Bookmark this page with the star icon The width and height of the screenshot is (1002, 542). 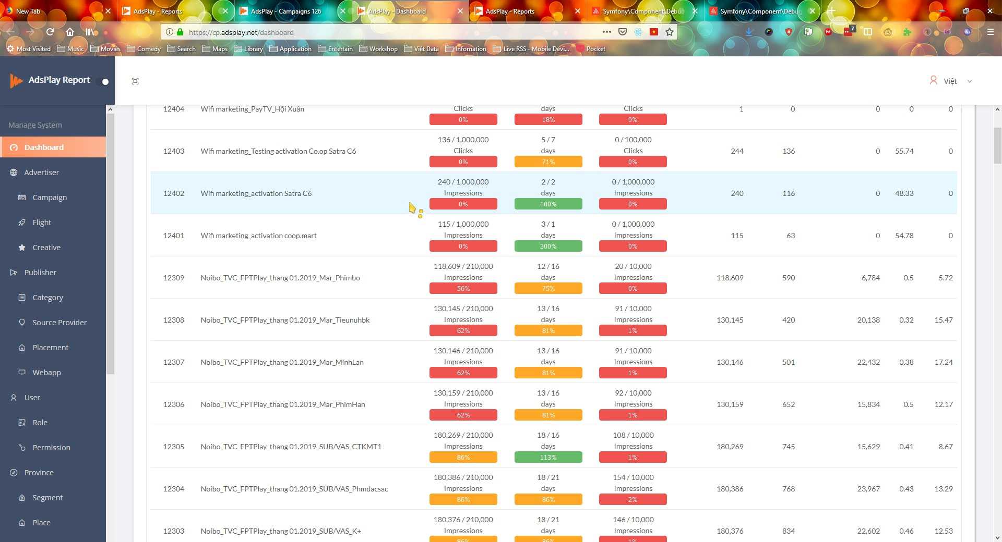click(x=670, y=32)
